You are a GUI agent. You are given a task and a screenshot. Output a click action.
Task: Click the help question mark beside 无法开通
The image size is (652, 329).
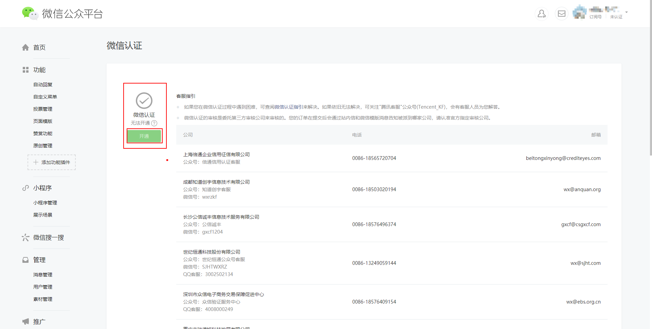tap(154, 123)
